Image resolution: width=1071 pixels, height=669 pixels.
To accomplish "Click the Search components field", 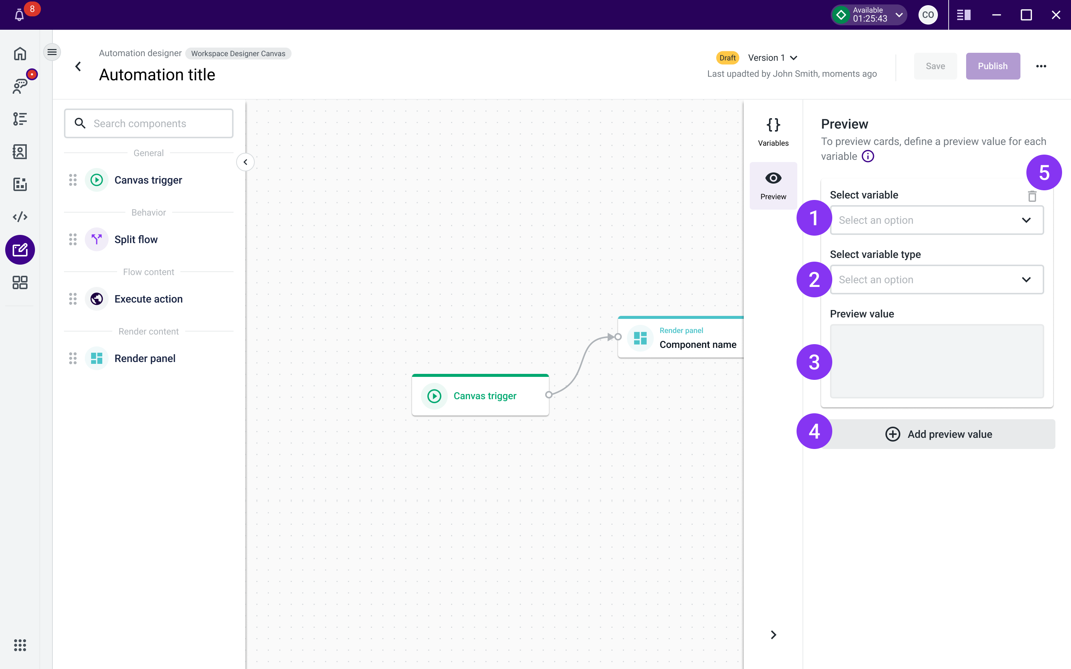I will click(x=149, y=123).
